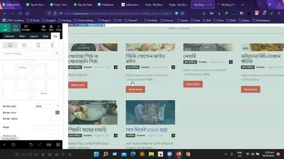Click the circle icon in bottom bar

click(x=13, y=144)
